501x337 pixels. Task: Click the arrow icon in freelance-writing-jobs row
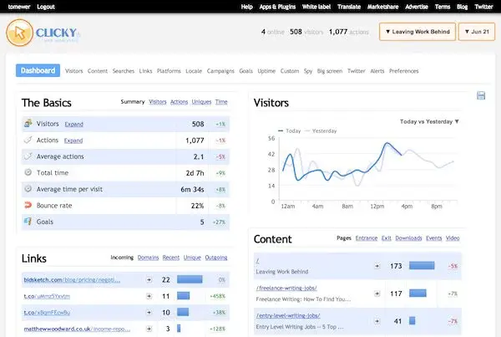click(377, 294)
